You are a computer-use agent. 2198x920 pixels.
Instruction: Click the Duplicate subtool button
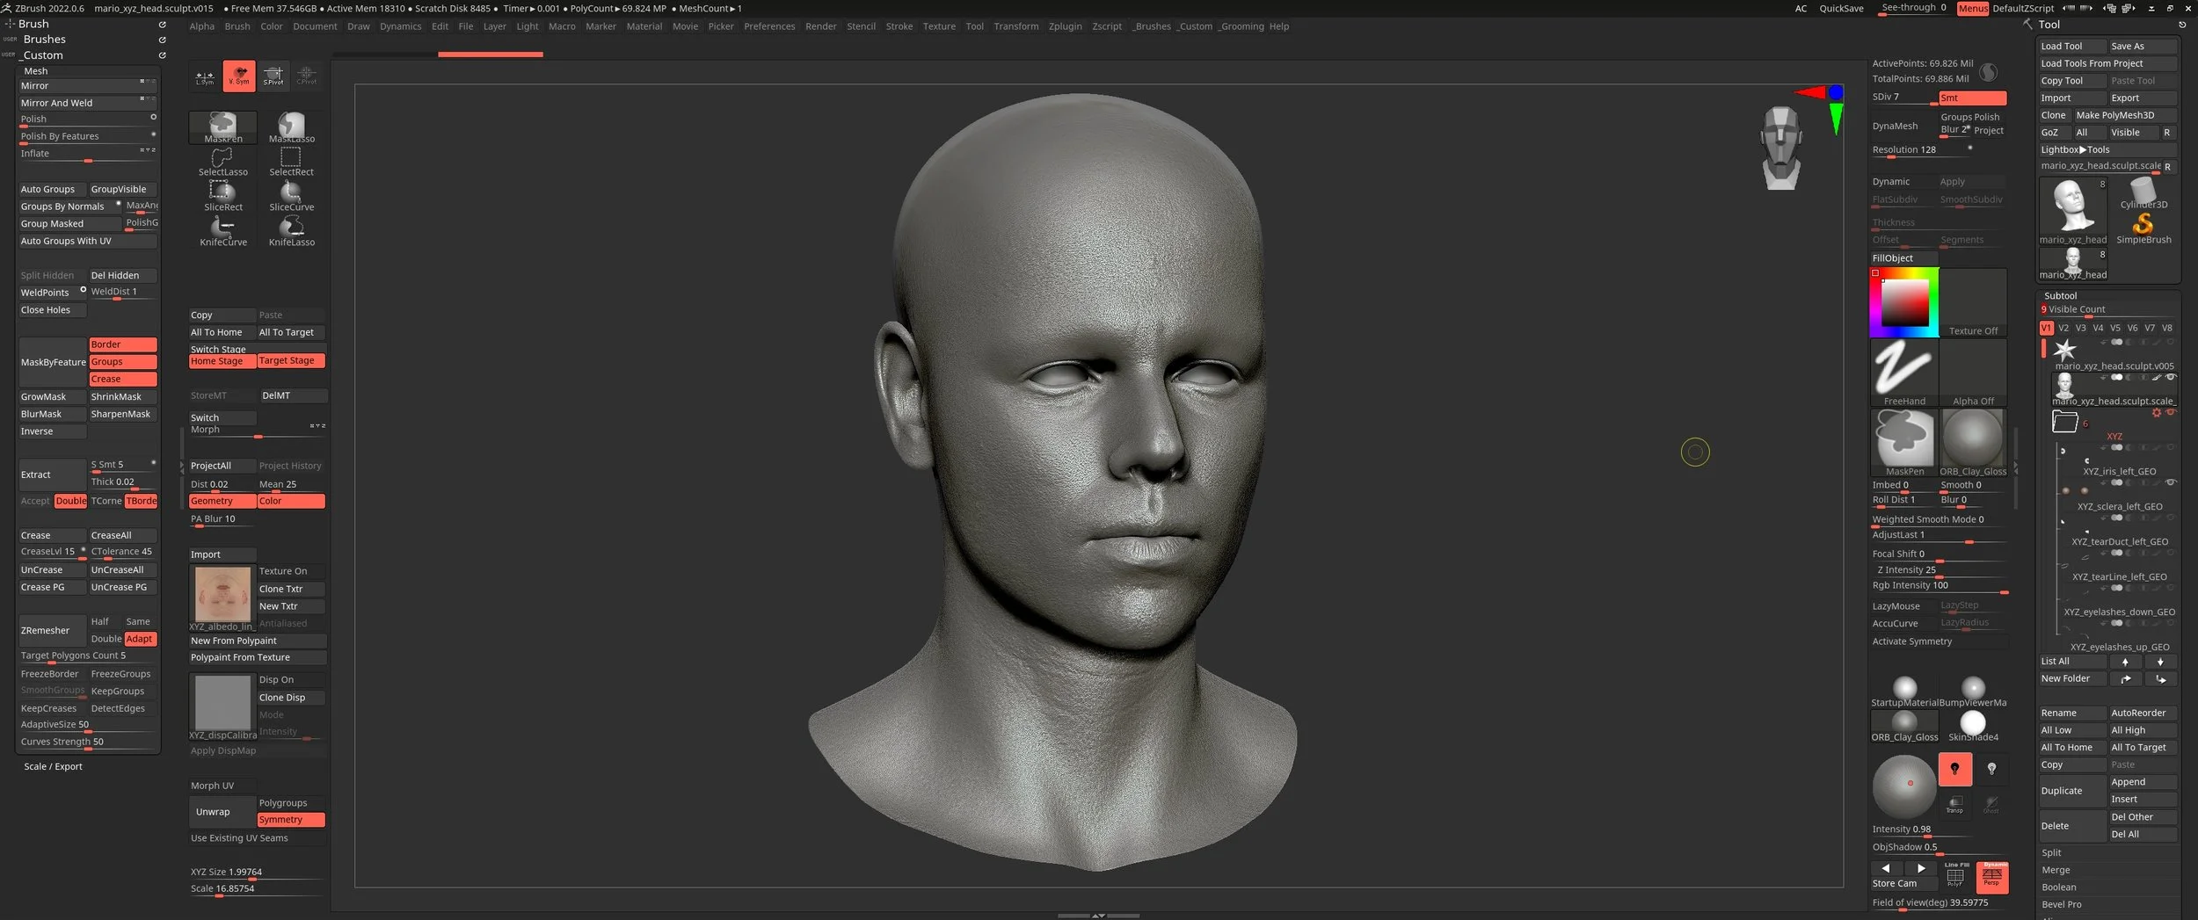(x=2072, y=791)
